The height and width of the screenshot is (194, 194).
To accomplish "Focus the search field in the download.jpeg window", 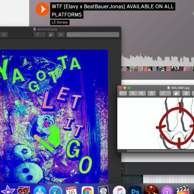I will click(x=93, y=35).
